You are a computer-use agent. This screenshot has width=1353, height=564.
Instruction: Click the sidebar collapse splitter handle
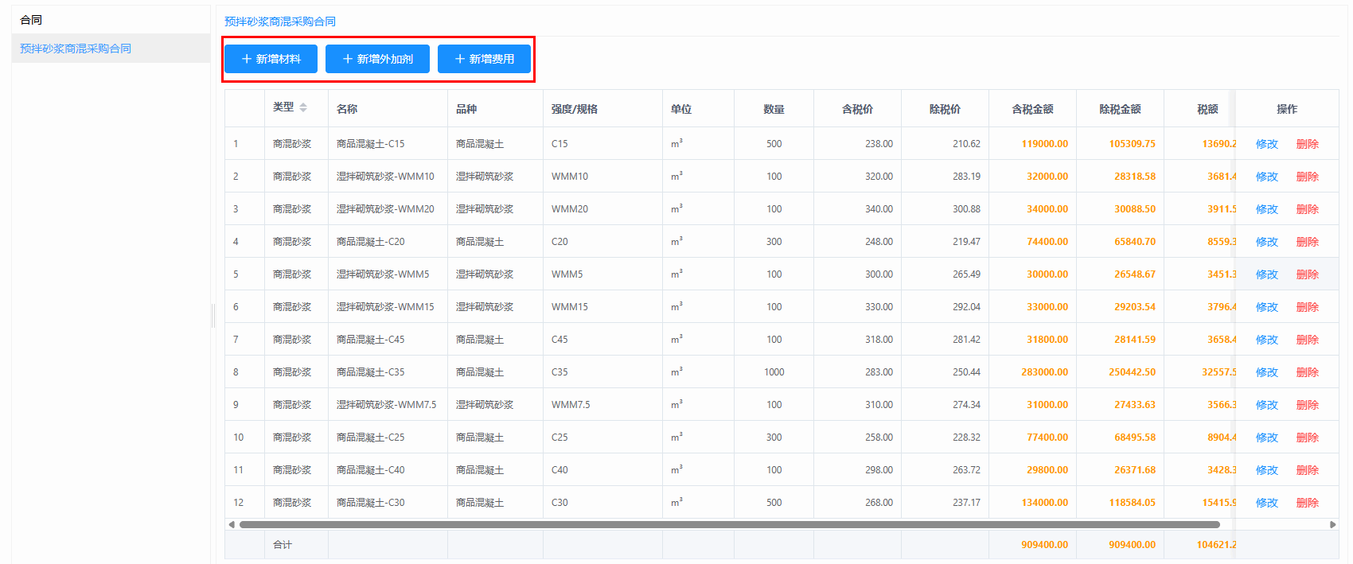(x=213, y=316)
